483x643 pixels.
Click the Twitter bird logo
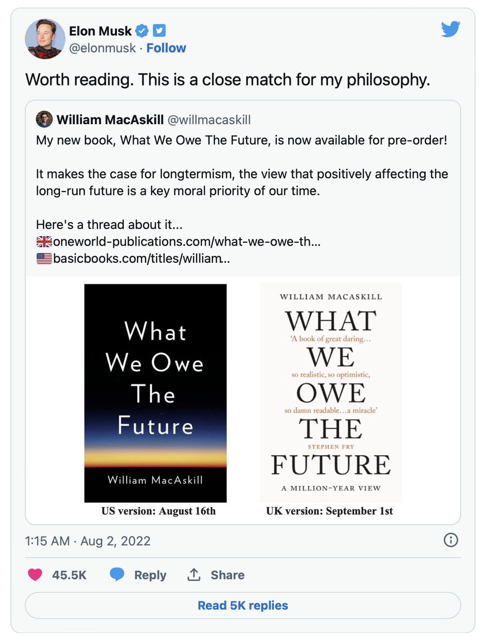pyautogui.click(x=450, y=29)
